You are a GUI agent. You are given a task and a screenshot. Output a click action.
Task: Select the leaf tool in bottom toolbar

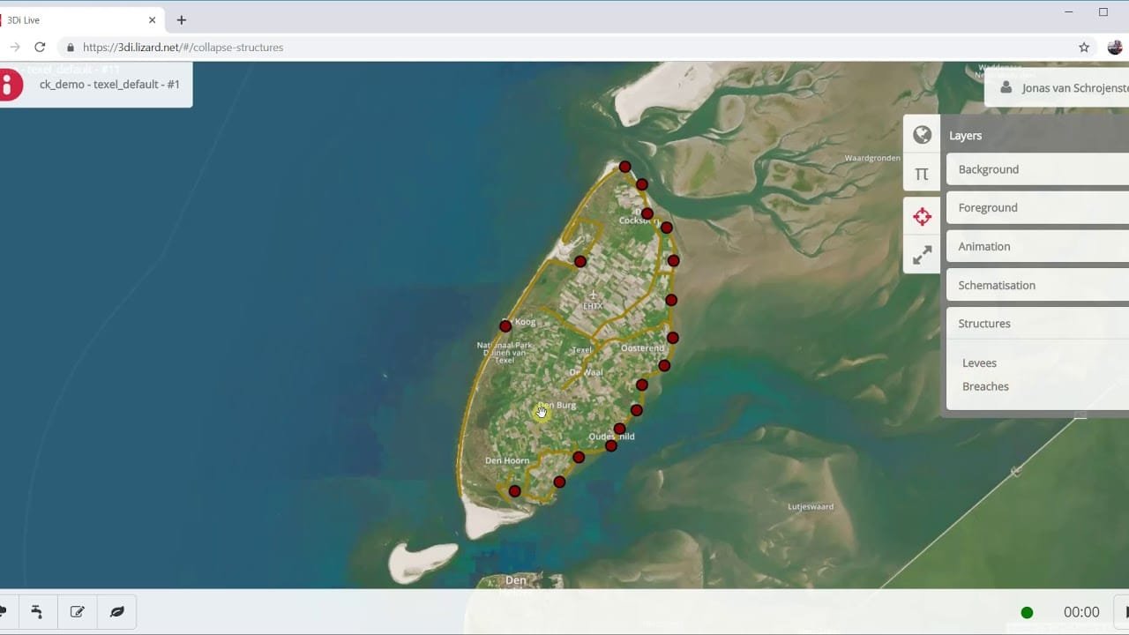click(116, 611)
